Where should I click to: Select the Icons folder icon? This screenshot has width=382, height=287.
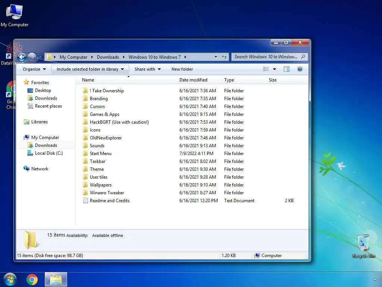coord(85,130)
